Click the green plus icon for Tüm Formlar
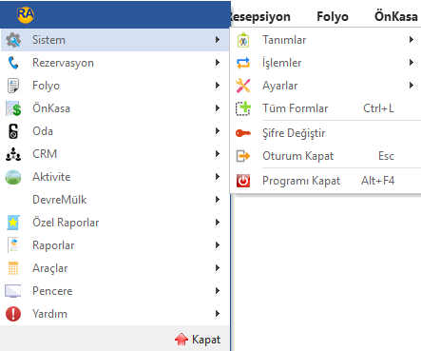The width and height of the screenshot is (421, 351). [x=243, y=108]
